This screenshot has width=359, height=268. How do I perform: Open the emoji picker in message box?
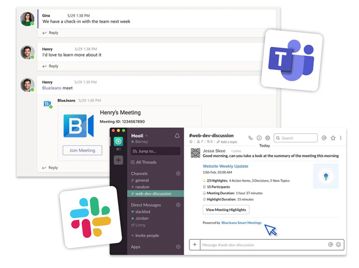point(339,245)
